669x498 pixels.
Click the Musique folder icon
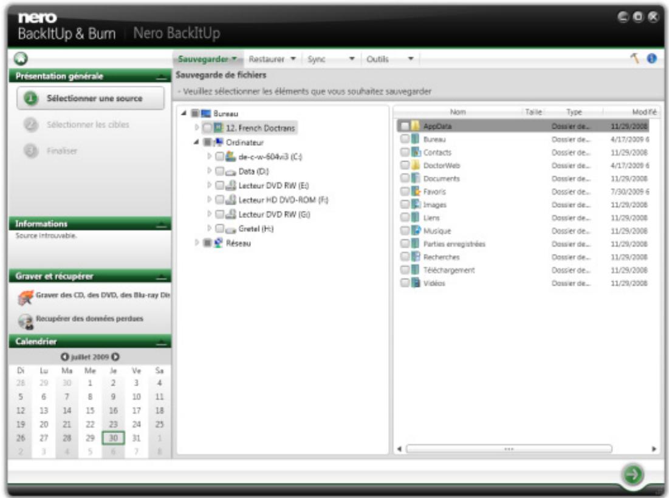tap(416, 231)
